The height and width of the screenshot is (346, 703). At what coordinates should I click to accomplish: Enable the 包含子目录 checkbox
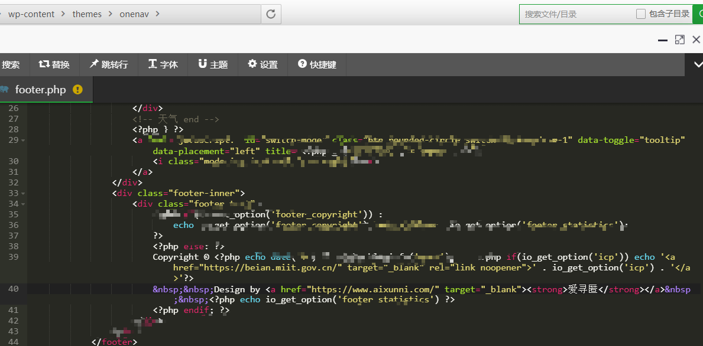pos(641,14)
